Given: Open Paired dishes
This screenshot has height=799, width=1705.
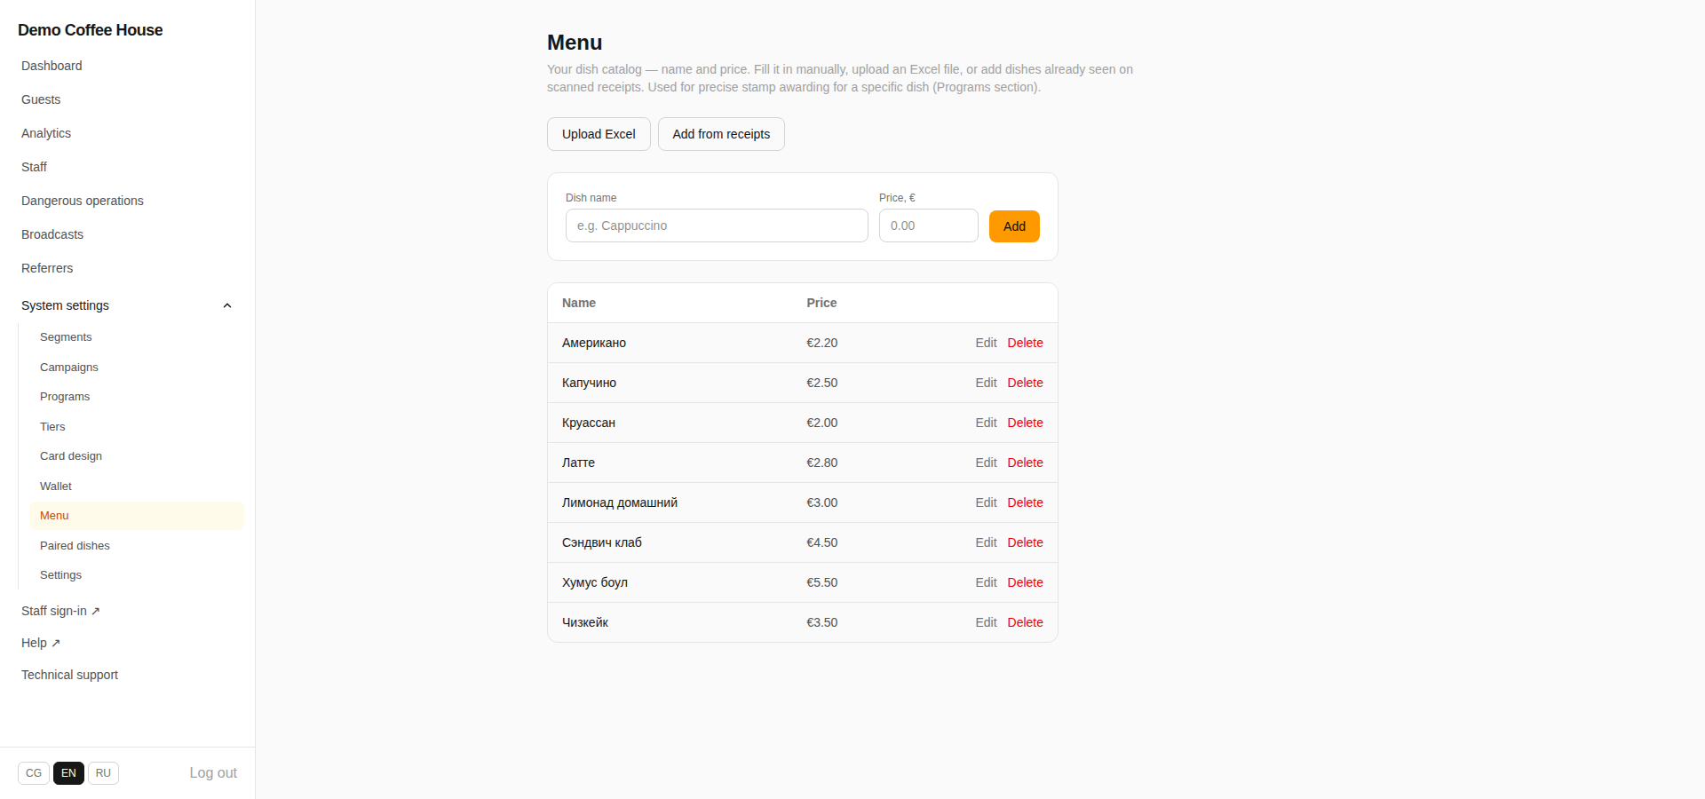Looking at the screenshot, I should click(75, 546).
